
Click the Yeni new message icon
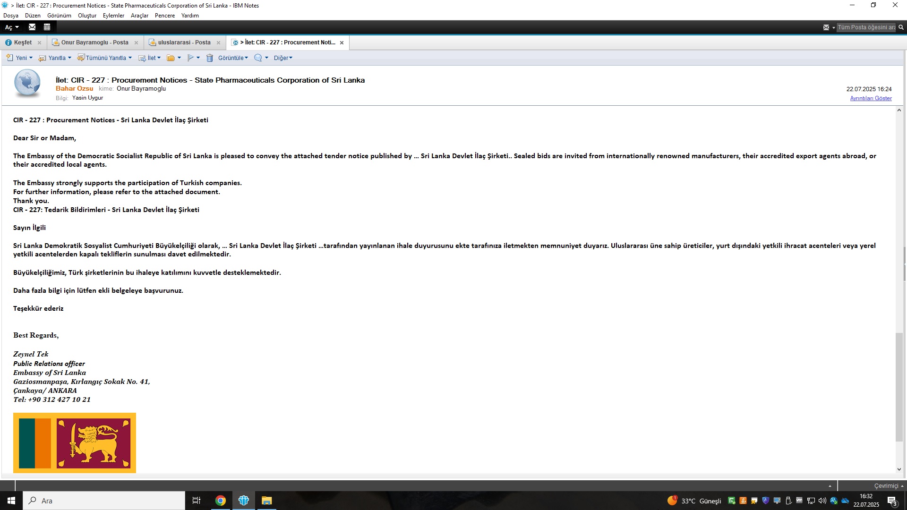pyautogui.click(x=9, y=58)
